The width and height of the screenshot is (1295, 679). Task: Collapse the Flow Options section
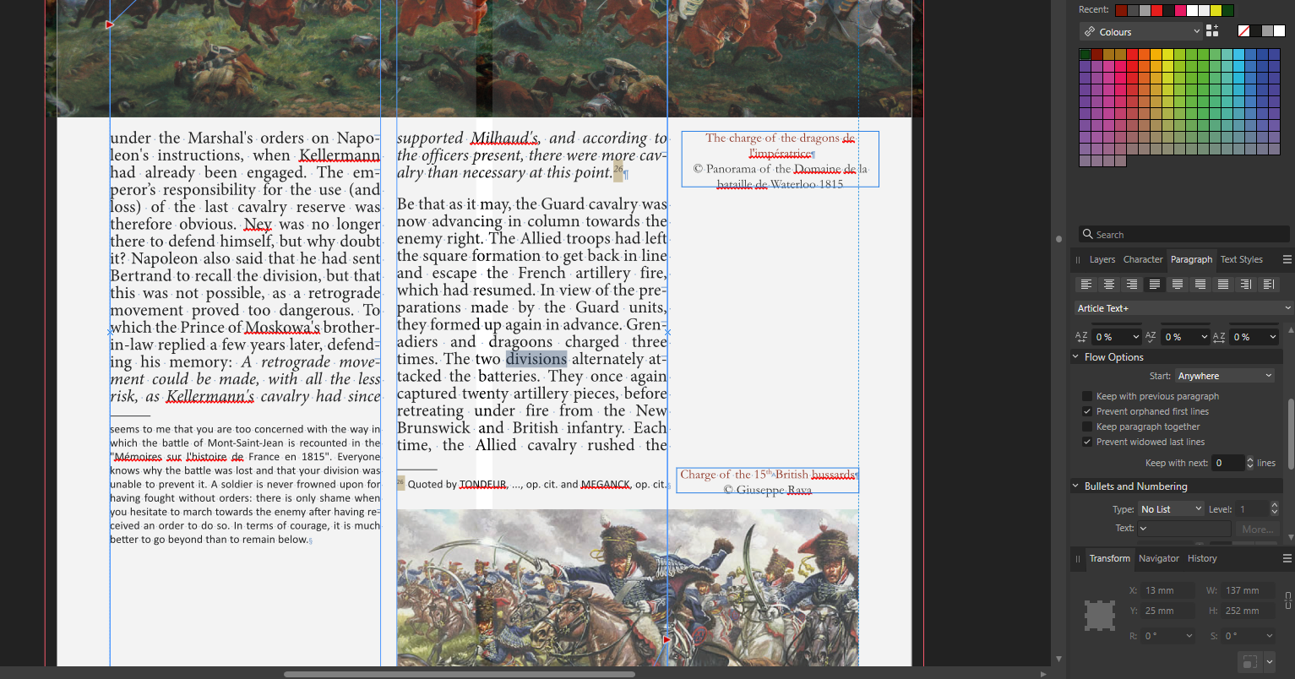[x=1076, y=357]
